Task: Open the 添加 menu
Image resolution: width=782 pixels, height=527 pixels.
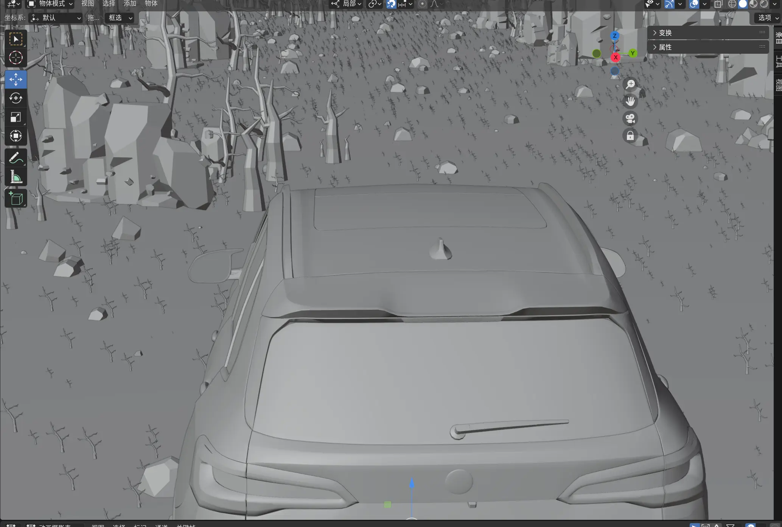Action: tap(130, 4)
